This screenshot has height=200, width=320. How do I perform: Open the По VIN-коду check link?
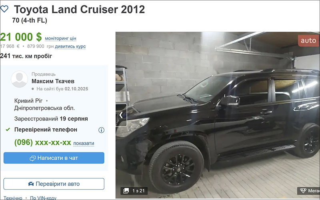click(43, 198)
